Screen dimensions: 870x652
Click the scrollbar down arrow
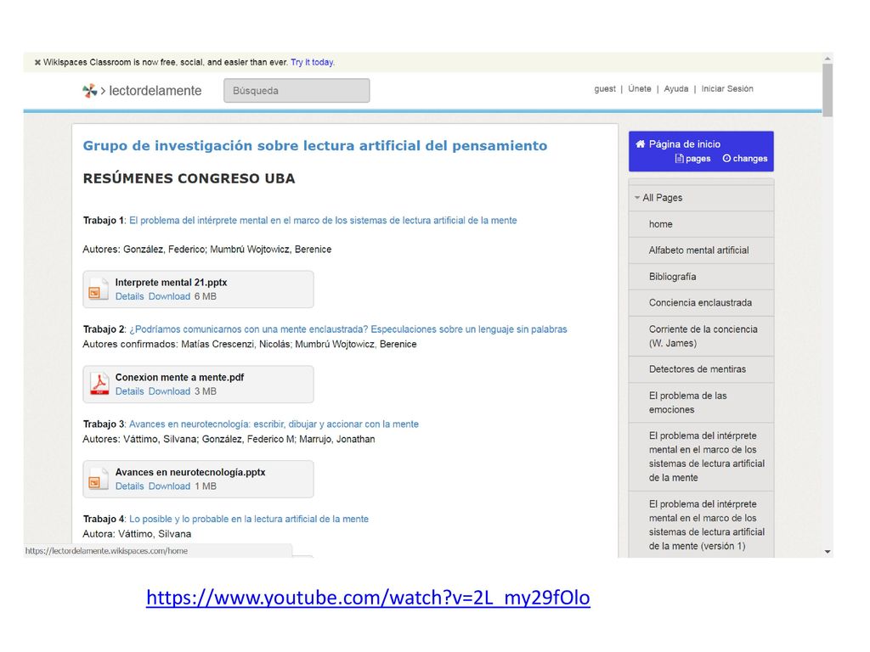(x=828, y=552)
